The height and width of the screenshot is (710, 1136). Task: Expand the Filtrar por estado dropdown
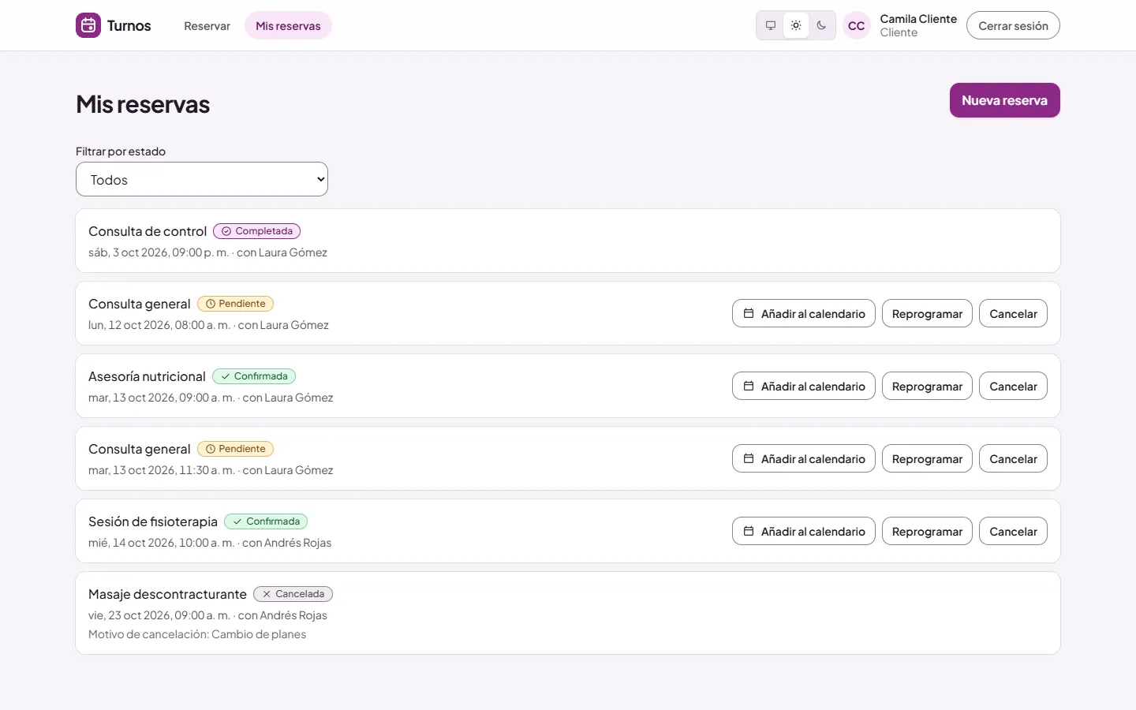[x=202, y=179]
